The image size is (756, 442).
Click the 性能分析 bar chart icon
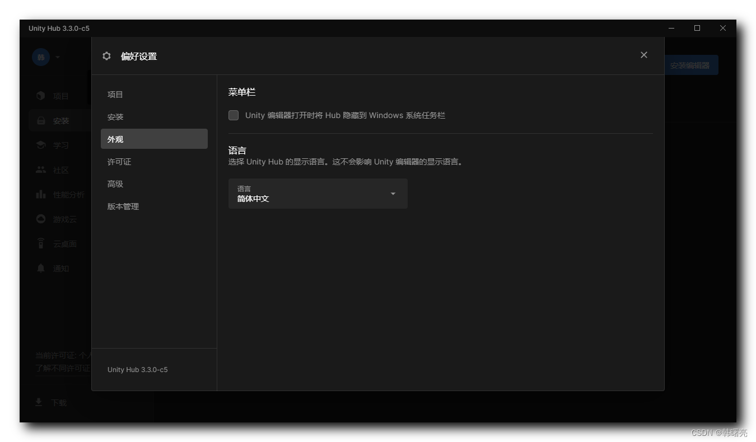(41, 194)
